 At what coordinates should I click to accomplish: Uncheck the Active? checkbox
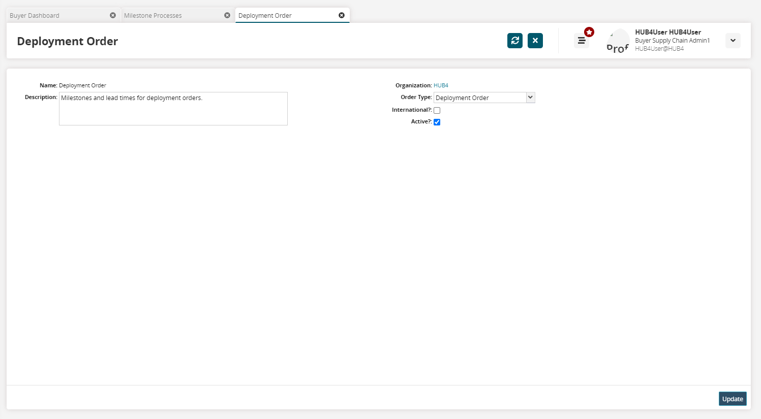(437, 122)
